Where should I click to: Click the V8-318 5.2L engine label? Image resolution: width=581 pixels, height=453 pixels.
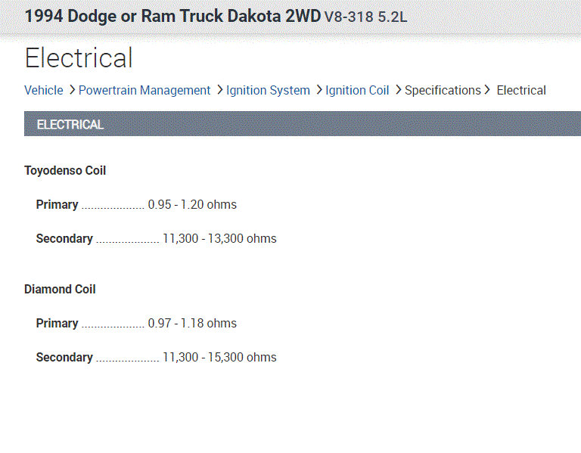coord(365,17)
